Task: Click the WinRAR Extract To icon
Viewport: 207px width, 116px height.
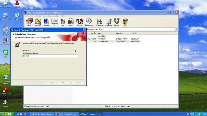Action: point(38,22)
